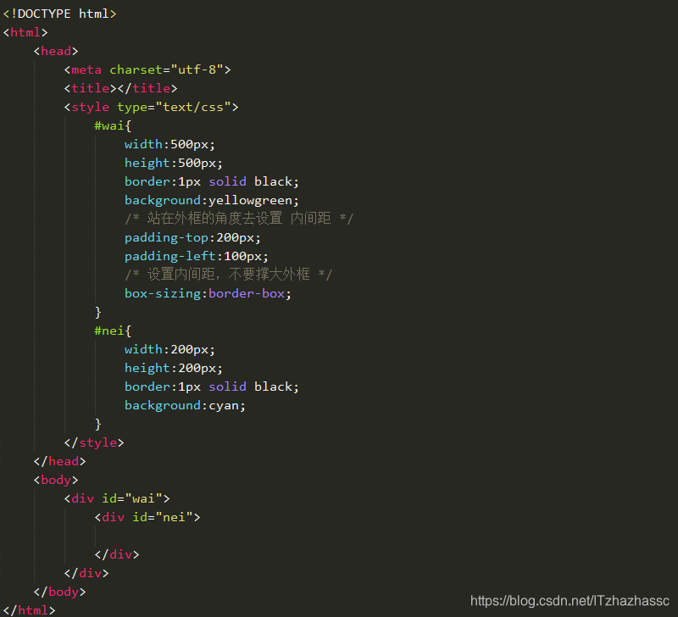Click the closing </head> tag
The height and width of the screenshot is (617, 678).
tap(59, 461)
